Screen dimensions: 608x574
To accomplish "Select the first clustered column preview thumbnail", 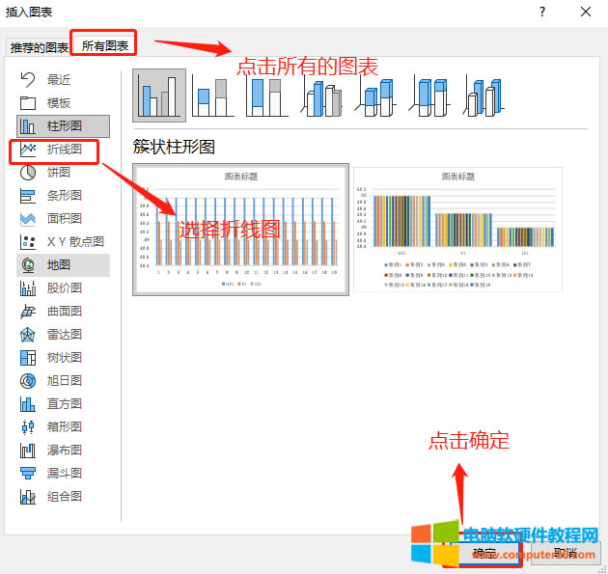I will (240, 229).
